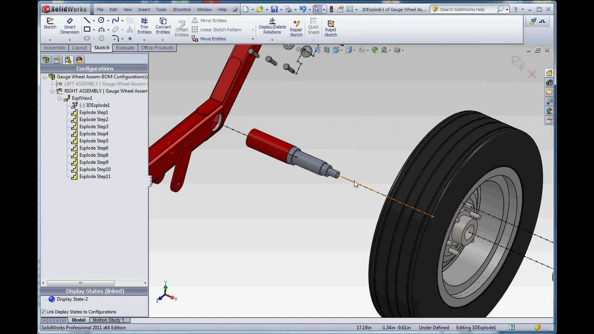Click the New document icon
This screenshot has height=334, width=594.
245,9
